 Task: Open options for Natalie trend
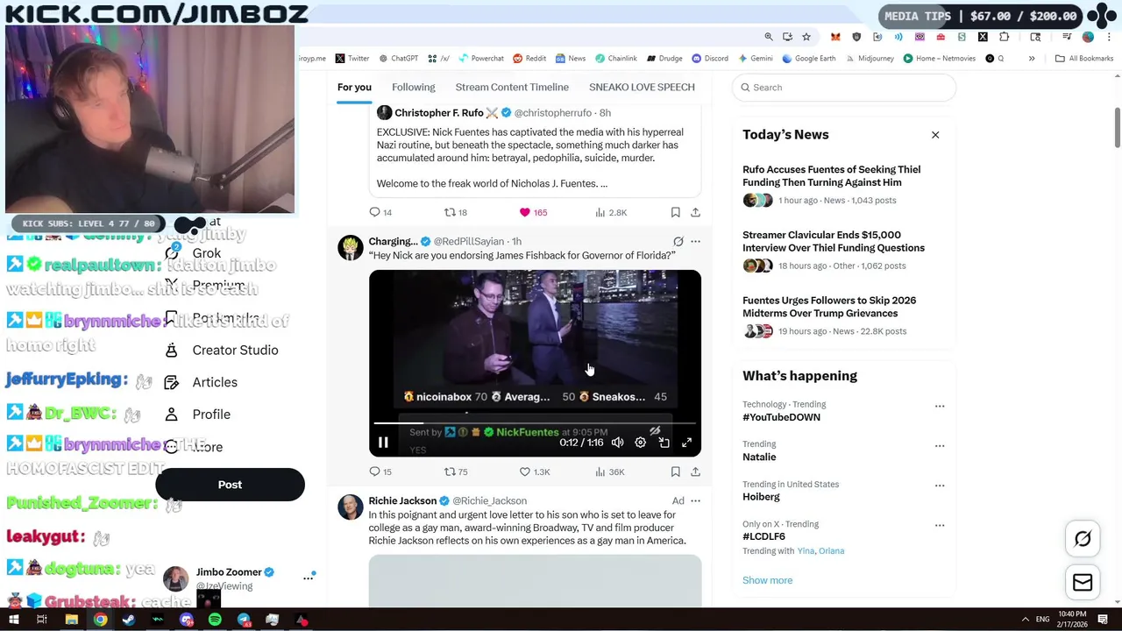pyautogui.click(x=940, y=445)
